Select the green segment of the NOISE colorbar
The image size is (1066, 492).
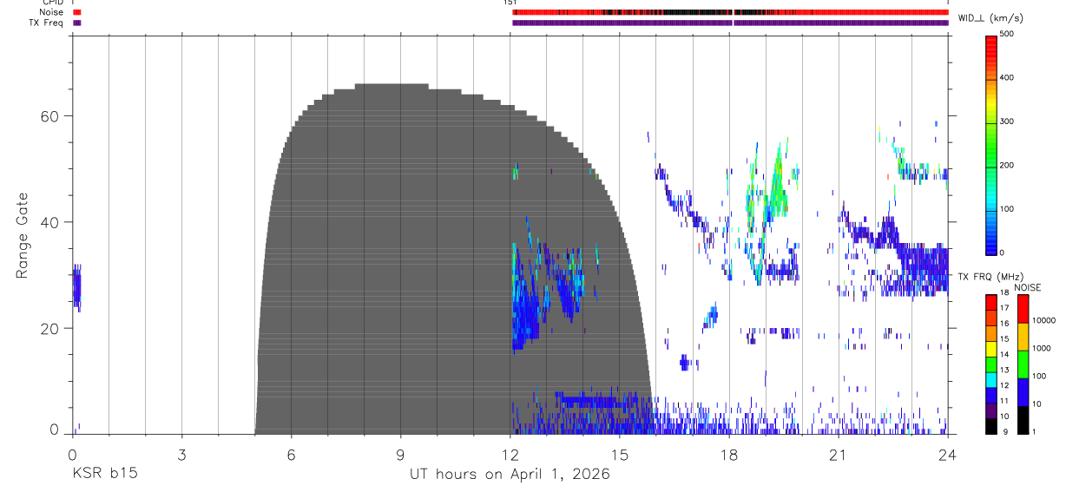[x=1023, y=364]
